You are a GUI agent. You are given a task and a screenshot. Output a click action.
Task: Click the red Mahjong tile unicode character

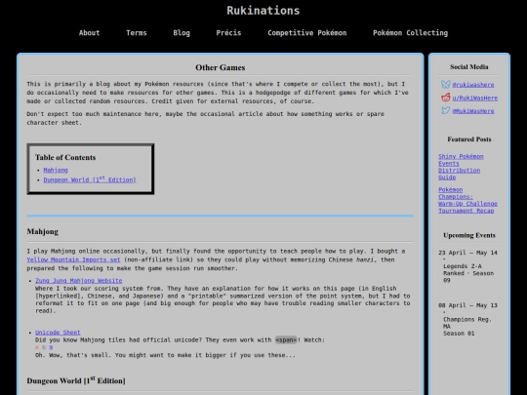tap(37, 347)
